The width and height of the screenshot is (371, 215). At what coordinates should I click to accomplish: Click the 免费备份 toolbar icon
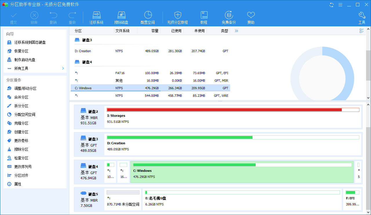(229, 15)
